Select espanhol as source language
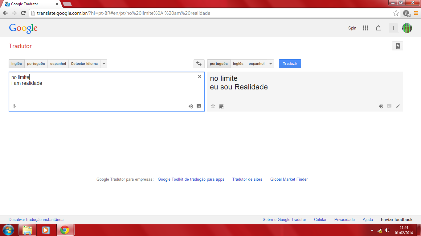Image resolution: width=421 pixels, height=236 pixels. tap(58, 64)
